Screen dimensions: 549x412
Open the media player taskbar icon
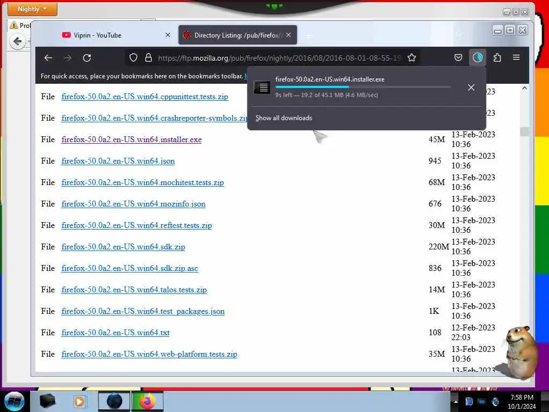click(79, 401)
